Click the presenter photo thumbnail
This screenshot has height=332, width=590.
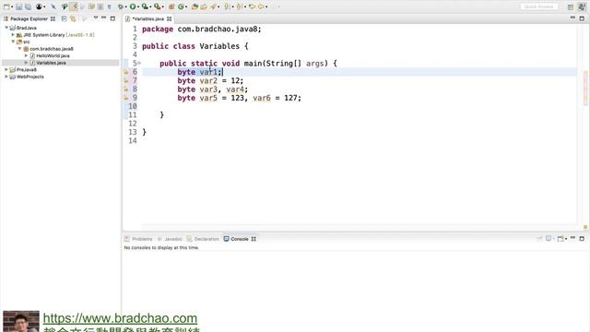point(21,321)
